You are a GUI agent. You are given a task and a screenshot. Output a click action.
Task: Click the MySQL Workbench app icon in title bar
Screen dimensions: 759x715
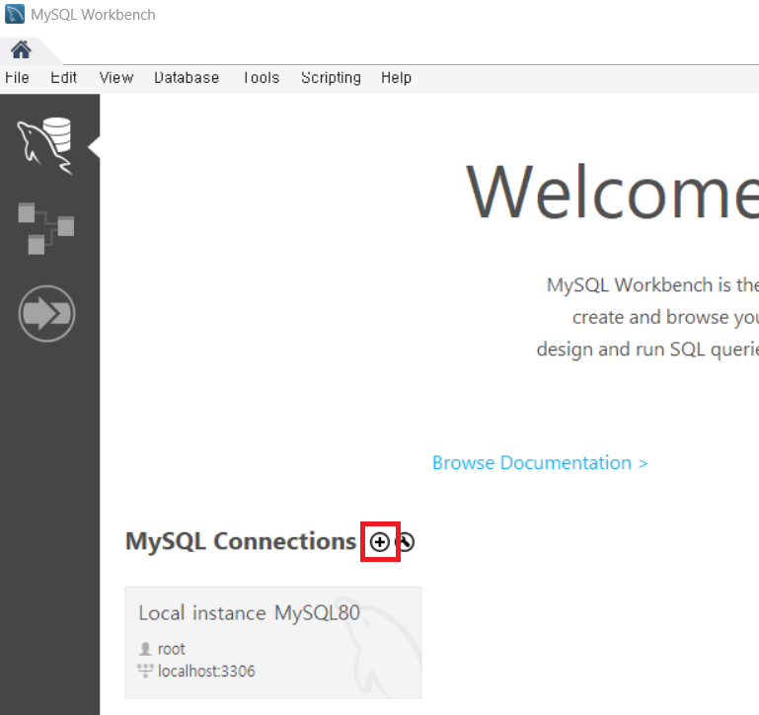15,14
